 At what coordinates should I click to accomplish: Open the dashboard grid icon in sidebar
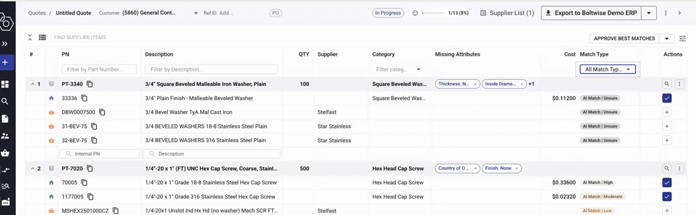pos(5,84)
